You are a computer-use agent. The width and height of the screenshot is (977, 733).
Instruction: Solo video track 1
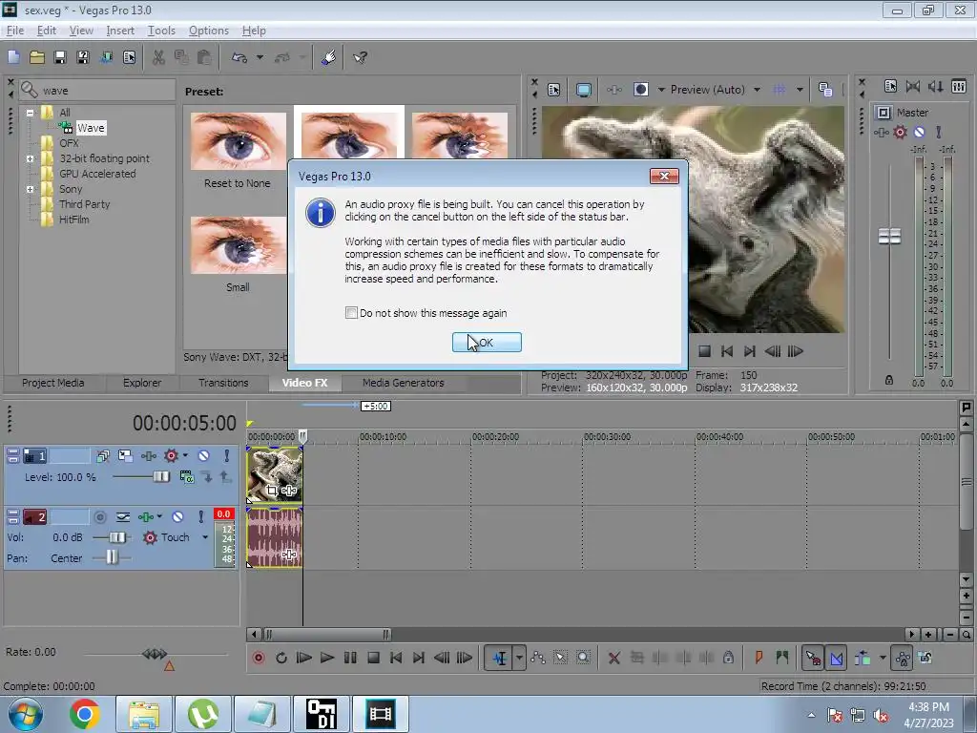[227, 455]
